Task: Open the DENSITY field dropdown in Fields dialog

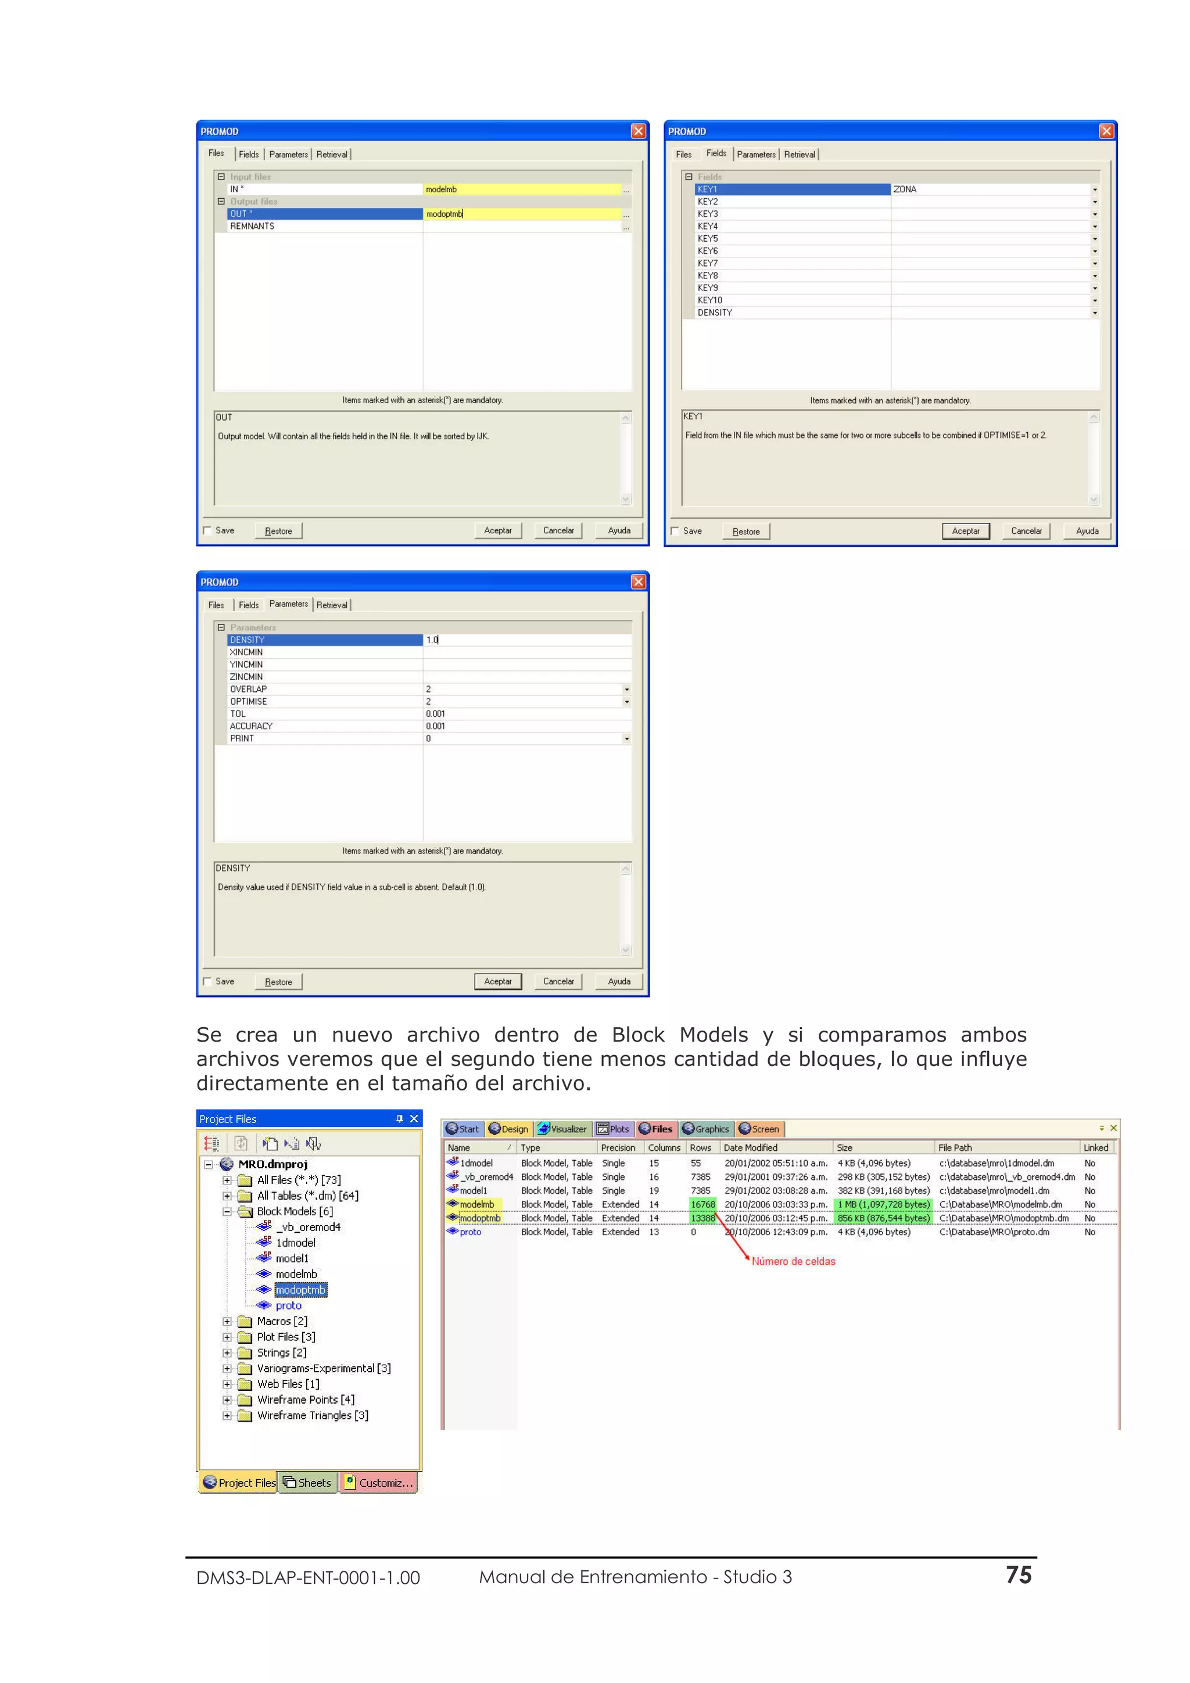Action: tap(1095, 313)
